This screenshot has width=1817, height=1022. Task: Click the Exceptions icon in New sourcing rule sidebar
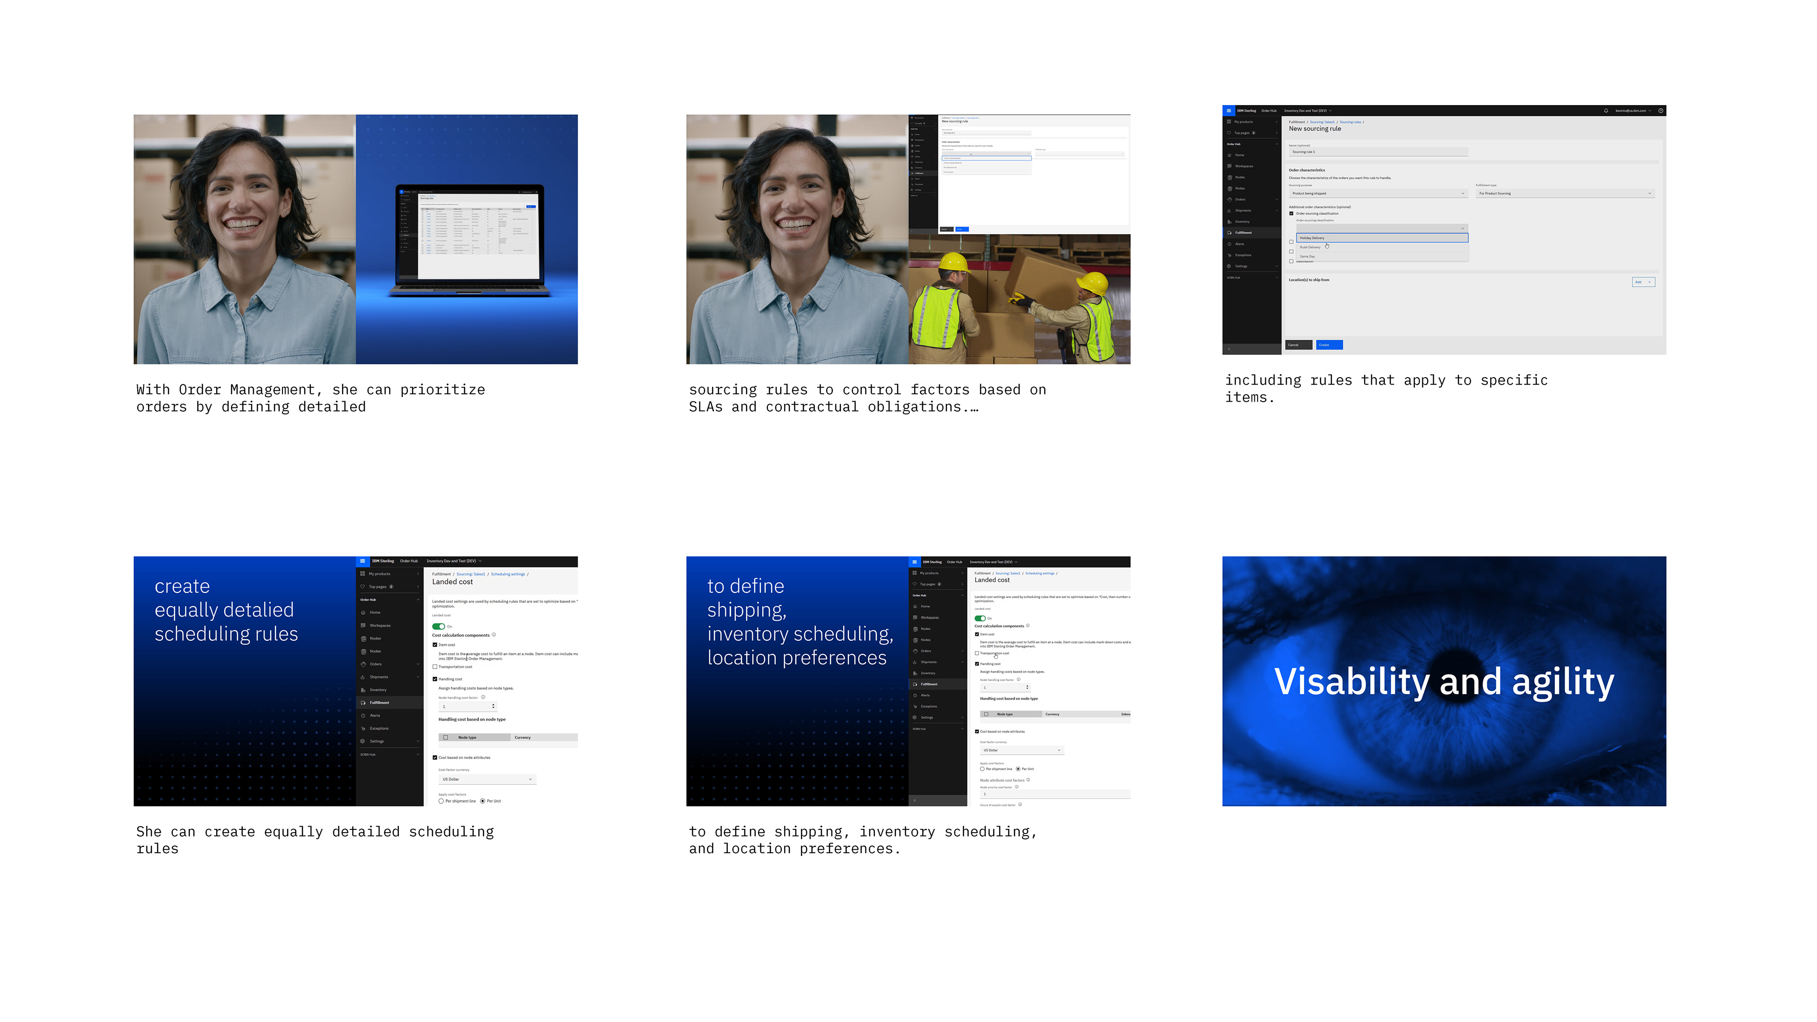point(1229,255)
